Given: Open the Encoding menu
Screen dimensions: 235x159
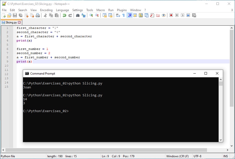Looking at the screenshot, I should [46, 10].
